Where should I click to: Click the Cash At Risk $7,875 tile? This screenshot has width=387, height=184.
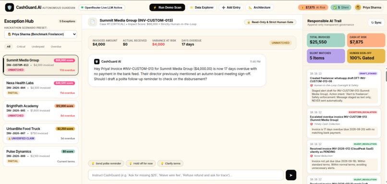tap(366, 40)
